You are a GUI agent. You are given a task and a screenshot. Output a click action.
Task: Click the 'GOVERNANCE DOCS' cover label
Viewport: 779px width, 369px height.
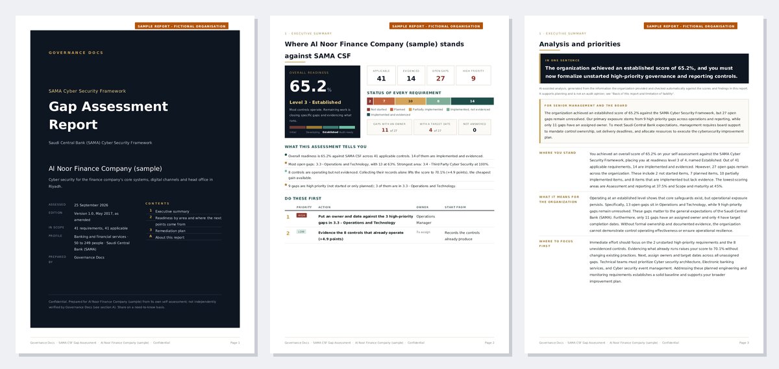point(76,52)
